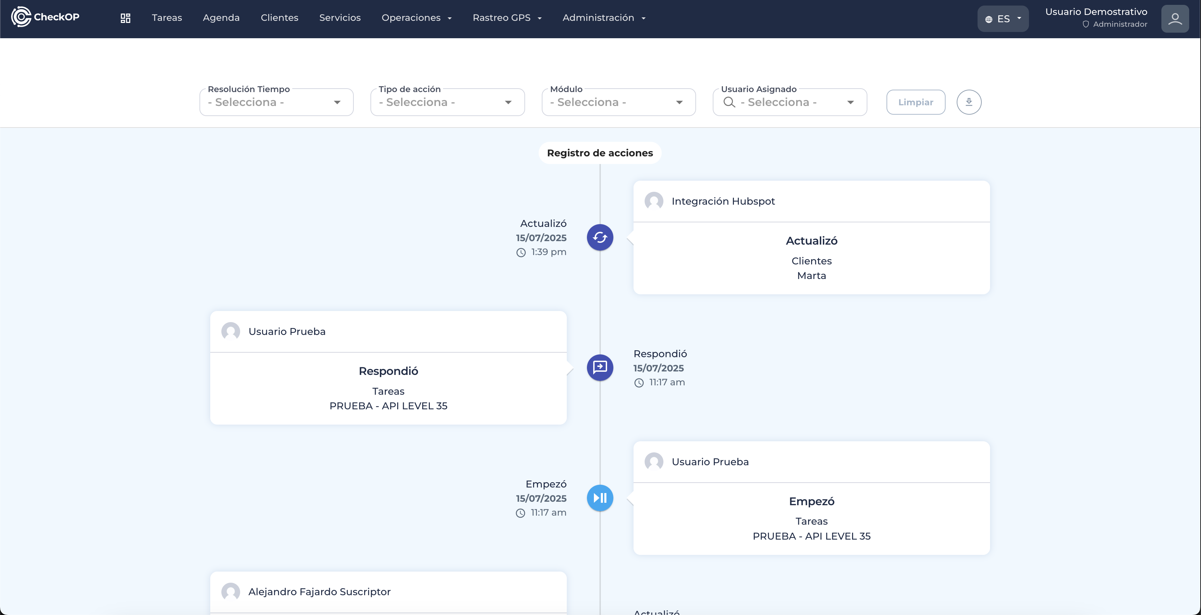
Task: Expand the Operaciones menu
Action: tap(416, 18)
